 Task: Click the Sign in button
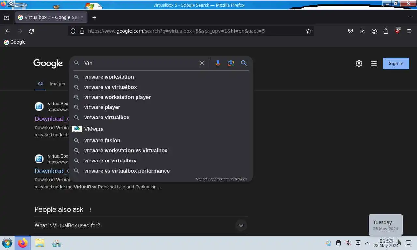pos(396,63)
